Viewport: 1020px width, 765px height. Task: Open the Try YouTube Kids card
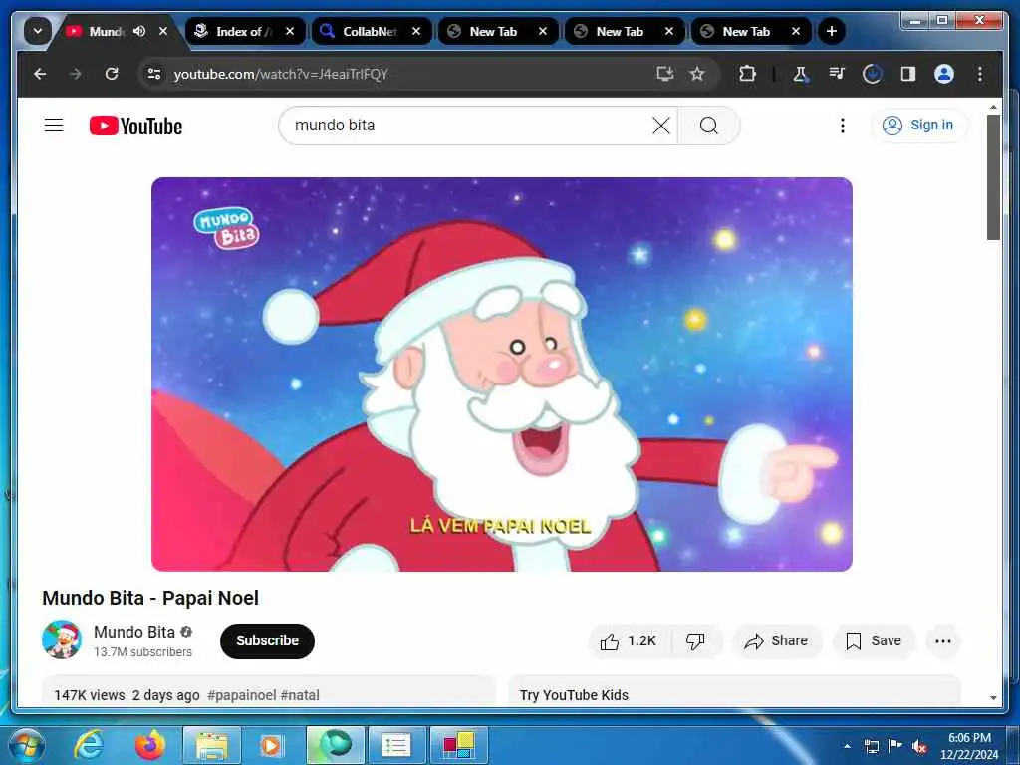[734, 692]
